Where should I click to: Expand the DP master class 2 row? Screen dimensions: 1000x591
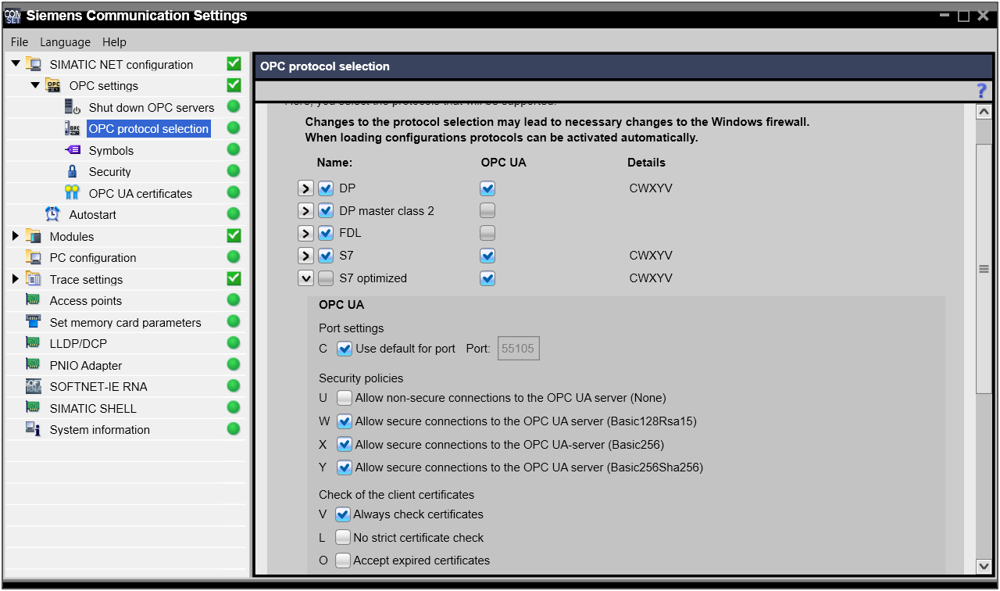[306, 210]
